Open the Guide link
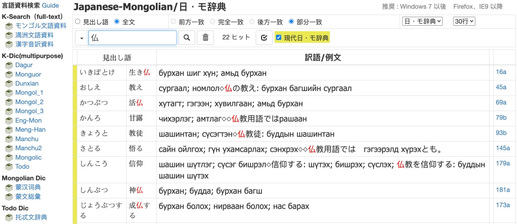Screen dimensions: 517x224 (x=51, y=5)
